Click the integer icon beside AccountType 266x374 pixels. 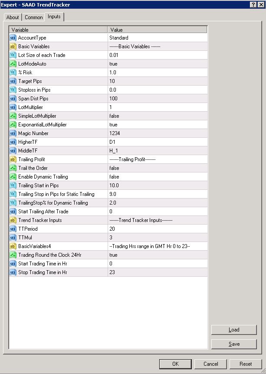[13, 38]
